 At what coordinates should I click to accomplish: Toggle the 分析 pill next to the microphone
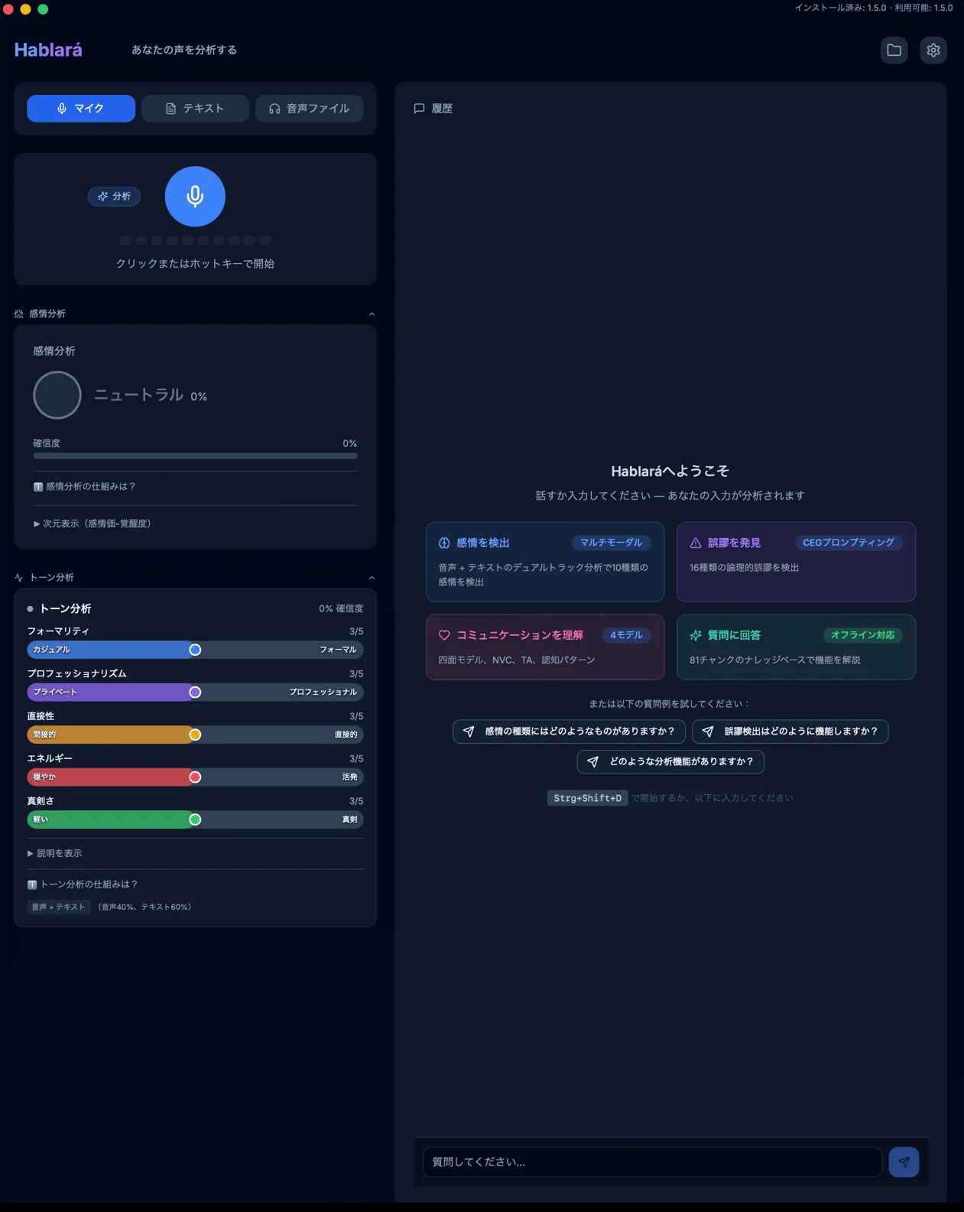(114, 197)
